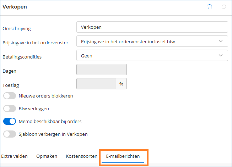The image size is (232, 167).
Task: Select the Kostensoorten tab
Action: coord(82,156)
